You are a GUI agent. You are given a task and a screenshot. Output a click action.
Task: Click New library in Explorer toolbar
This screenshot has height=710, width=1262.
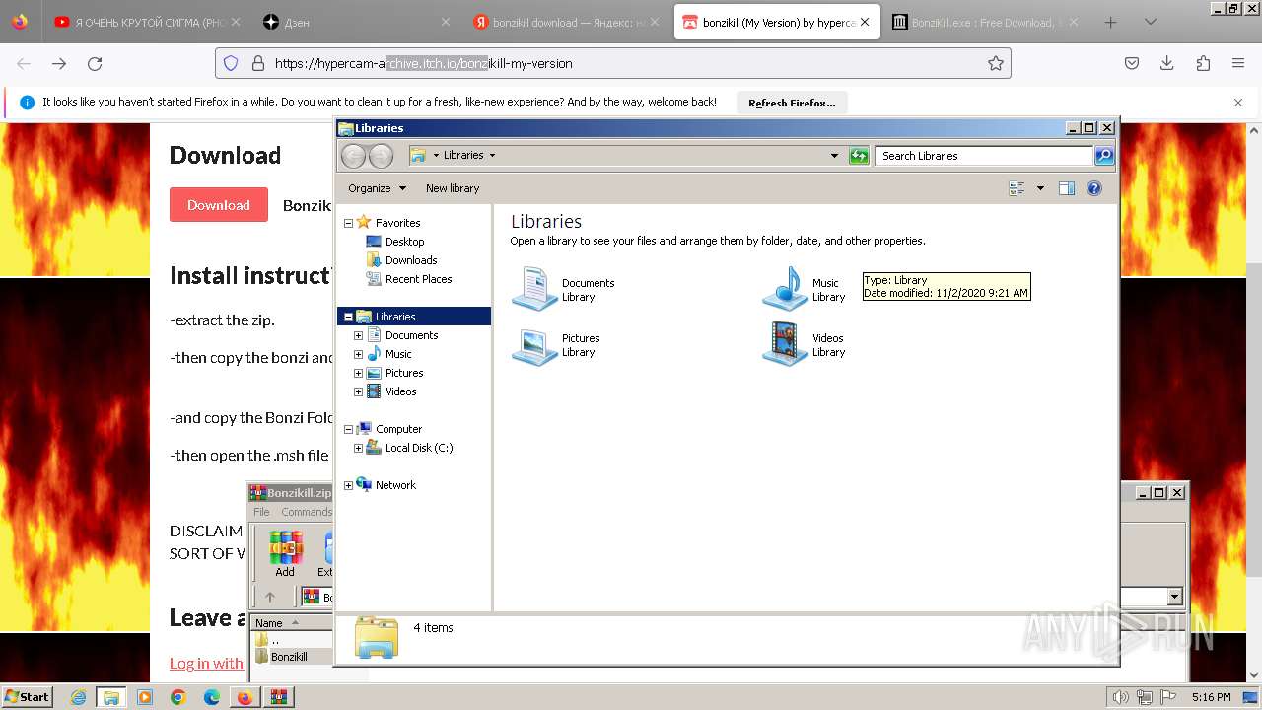(x=453, y=188)
